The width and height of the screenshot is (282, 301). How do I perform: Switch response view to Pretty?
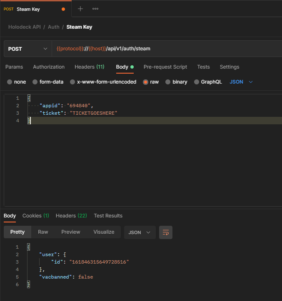pyautogui.click(x=17, y=232)
